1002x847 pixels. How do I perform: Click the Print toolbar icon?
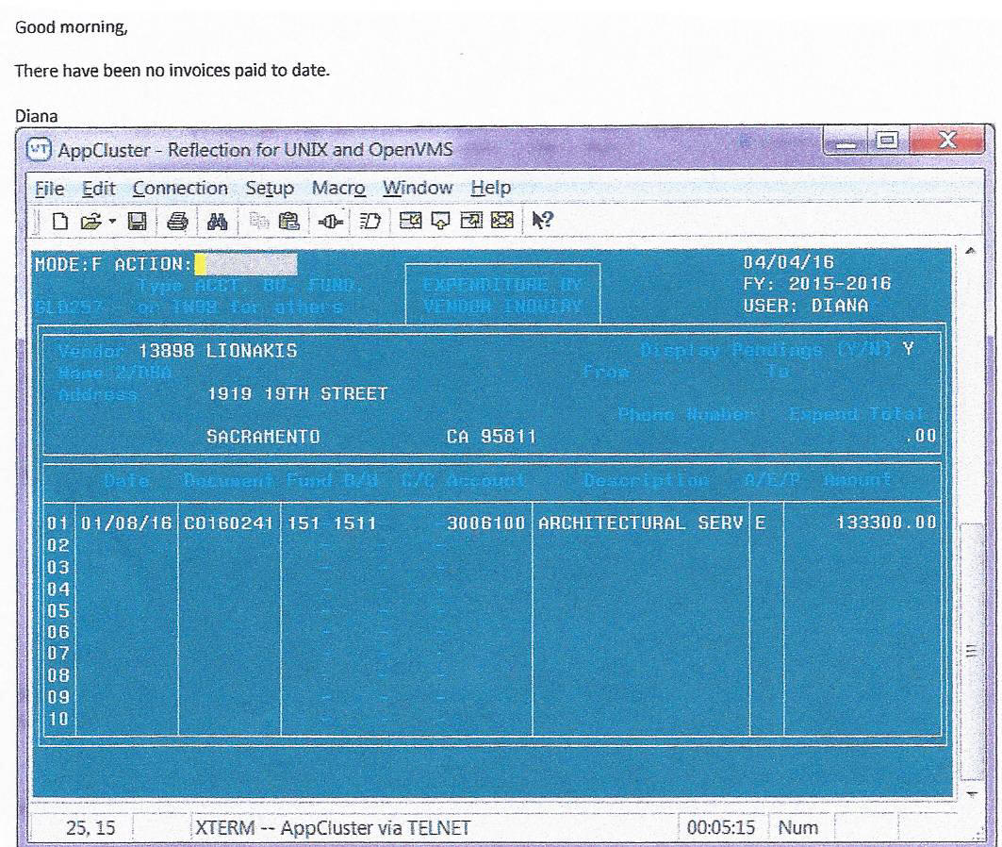(177, 221)
